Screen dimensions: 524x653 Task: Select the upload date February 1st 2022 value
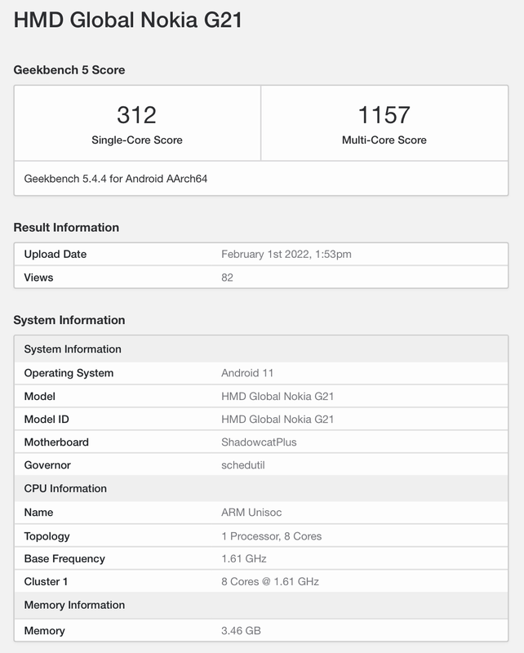286,255
